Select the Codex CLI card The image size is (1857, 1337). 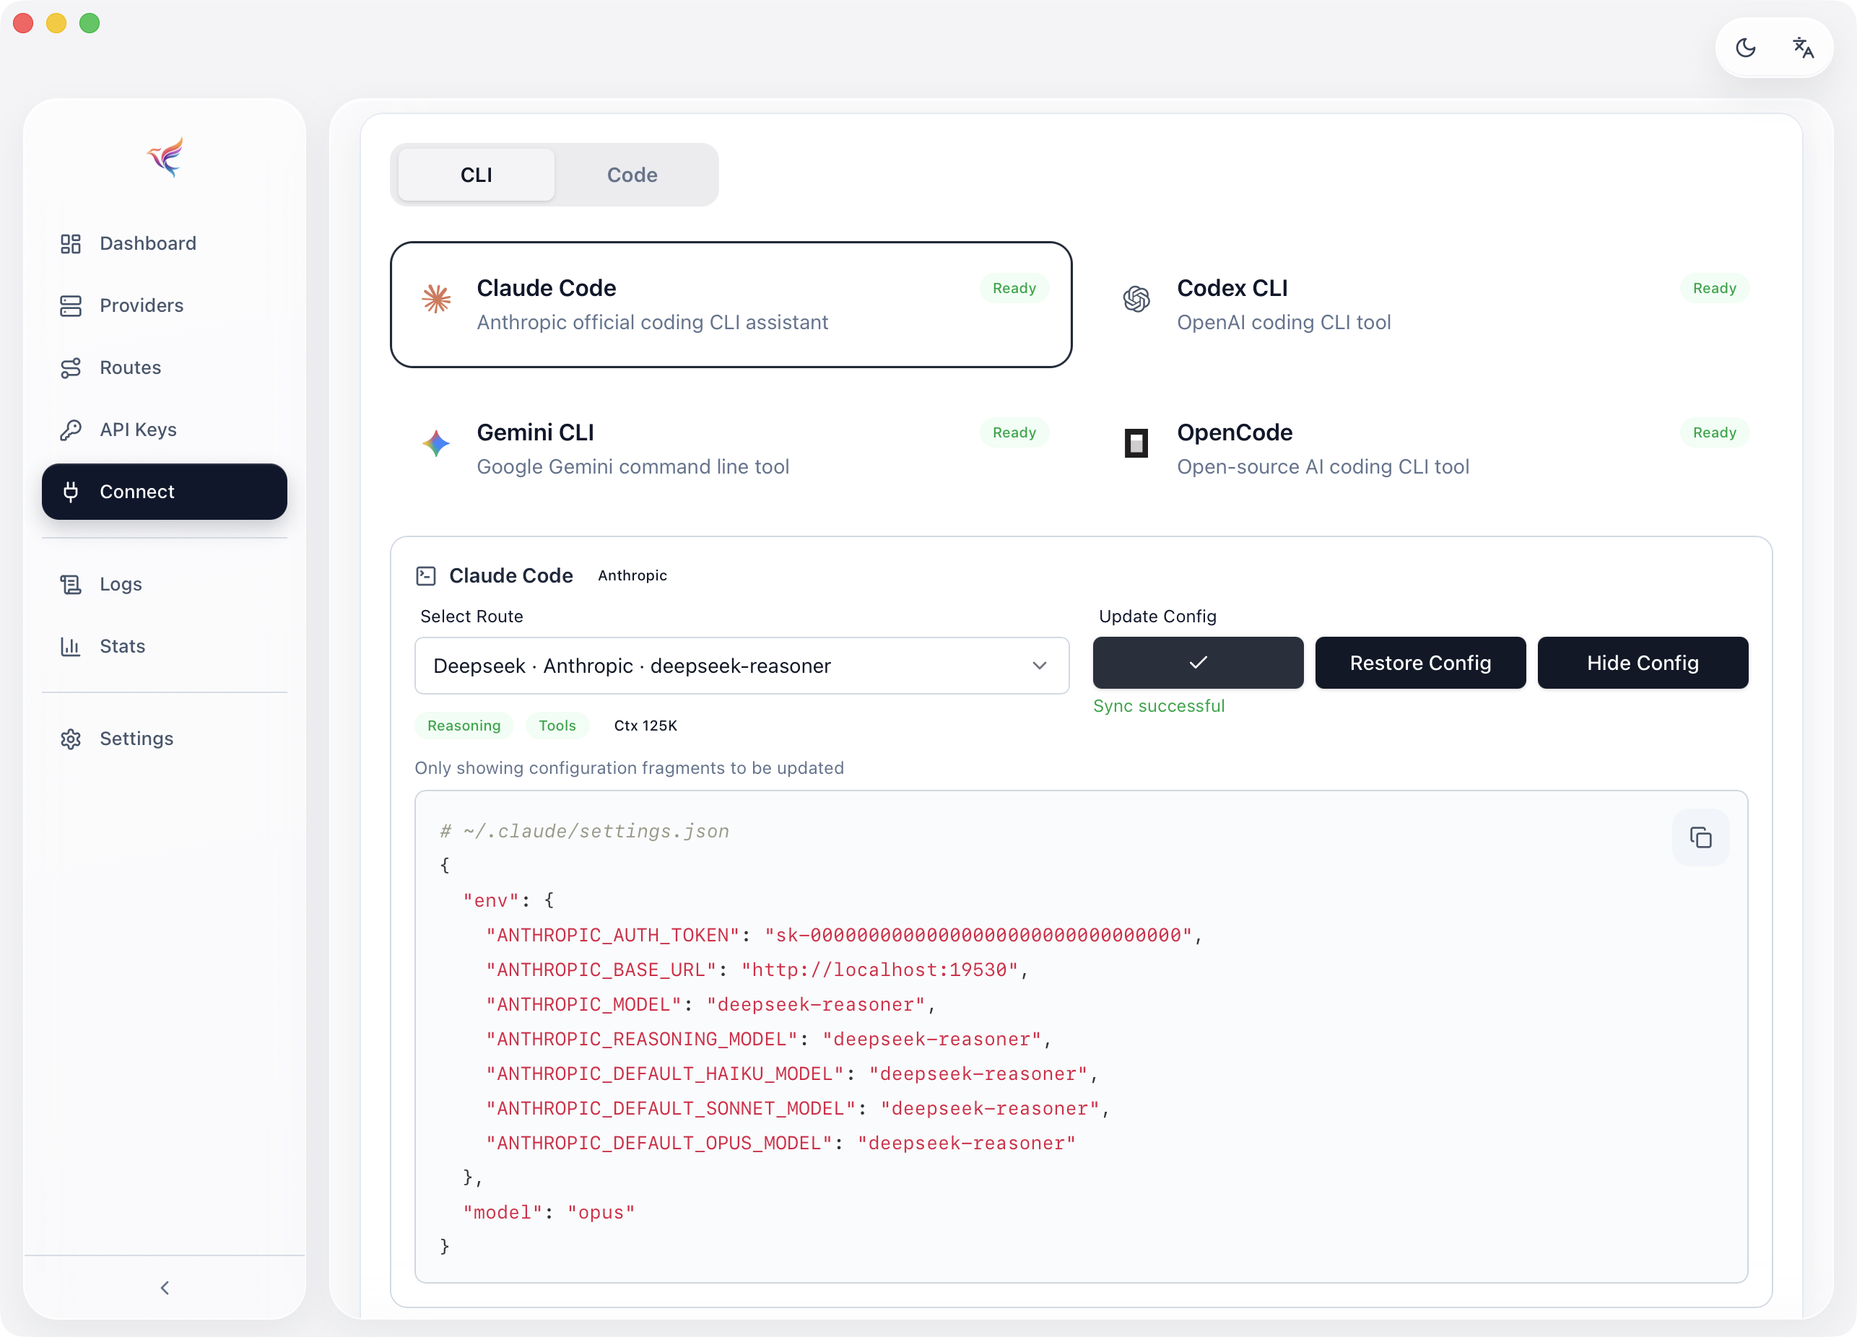click(1432, 305)
